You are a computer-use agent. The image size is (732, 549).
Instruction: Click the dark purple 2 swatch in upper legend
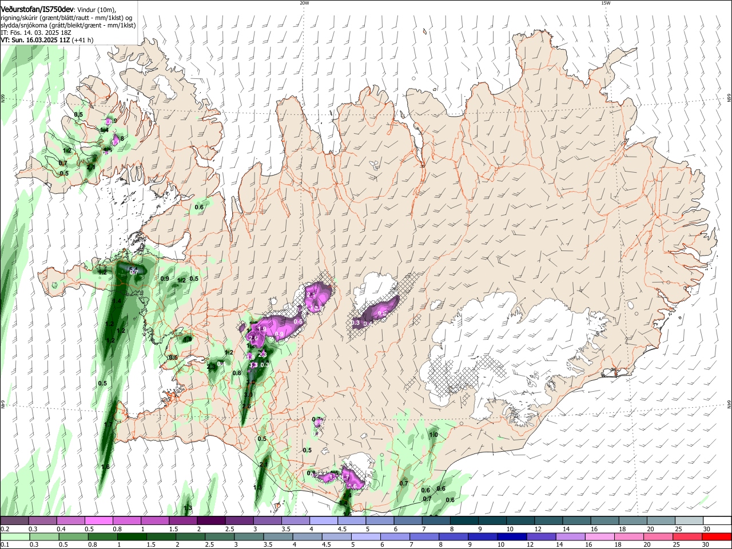pos(211,520)
